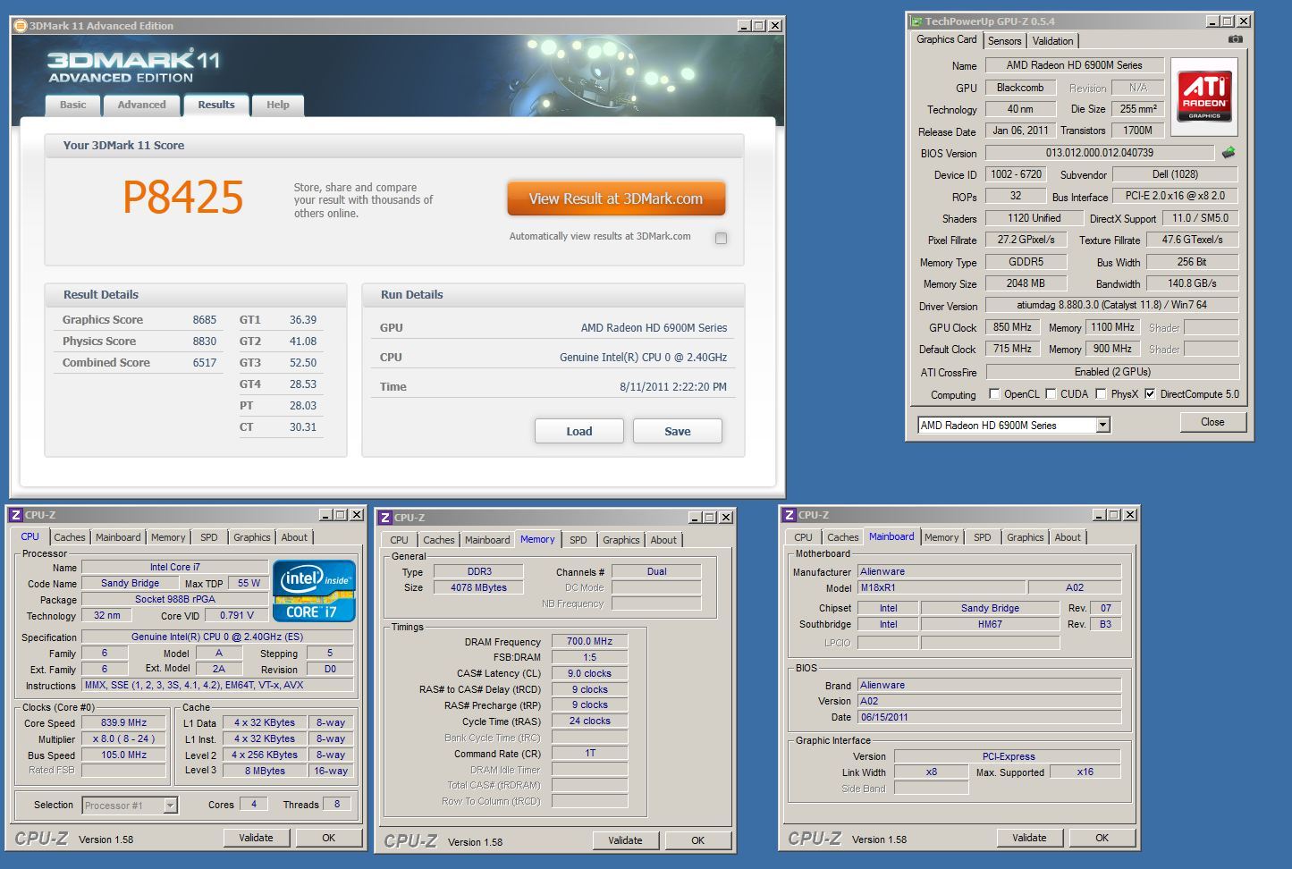Click the Time value 8/11/2011 2:22:20 PM
Image resolution: width=1292 pixels, height=869 pixels.
[673, 387]
